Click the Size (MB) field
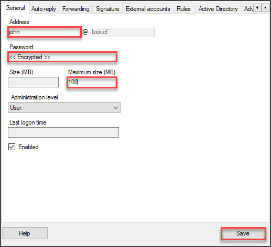This screenshot has width=271, height=247. point(33,82)
